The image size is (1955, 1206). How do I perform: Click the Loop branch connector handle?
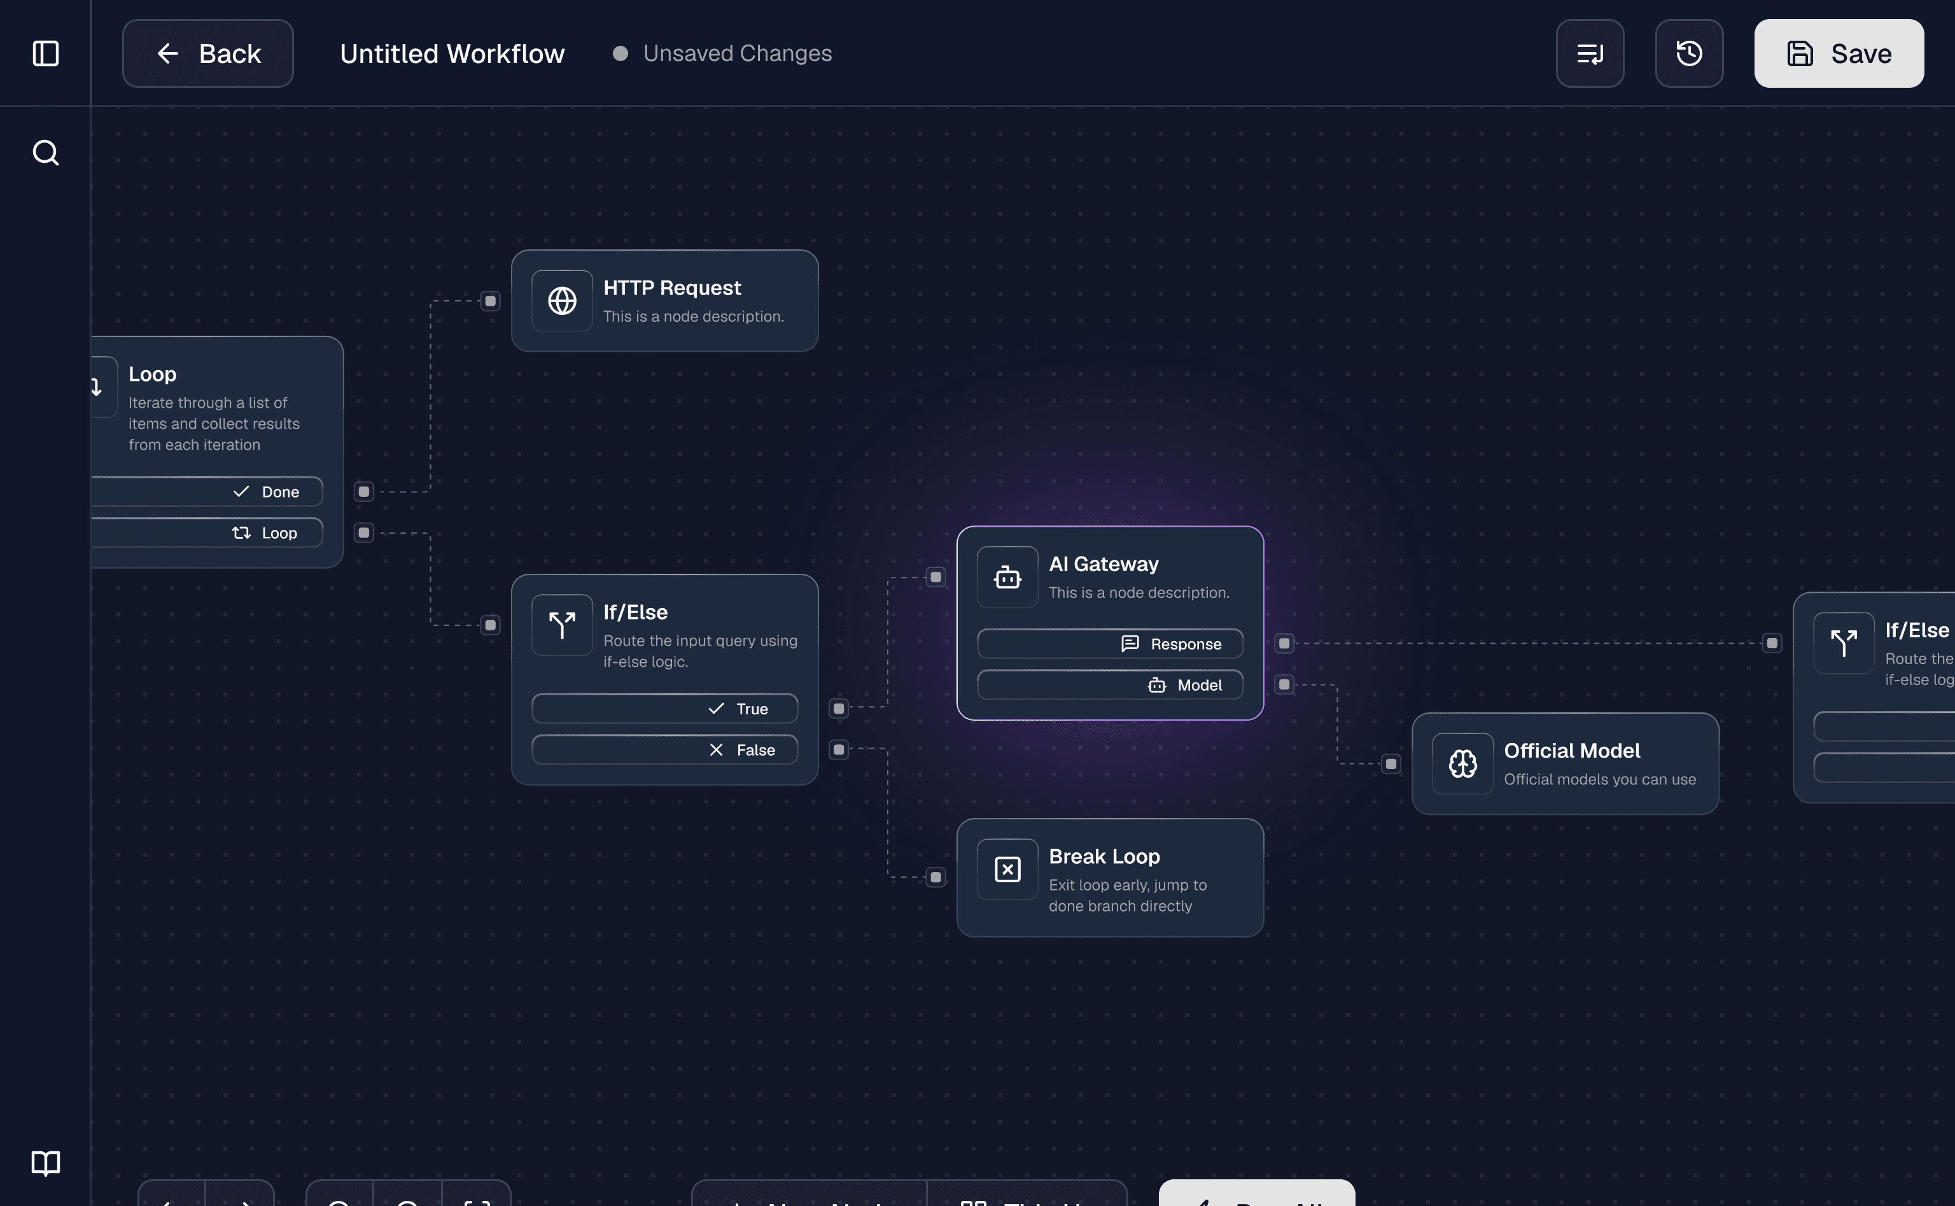coord(364,532)
